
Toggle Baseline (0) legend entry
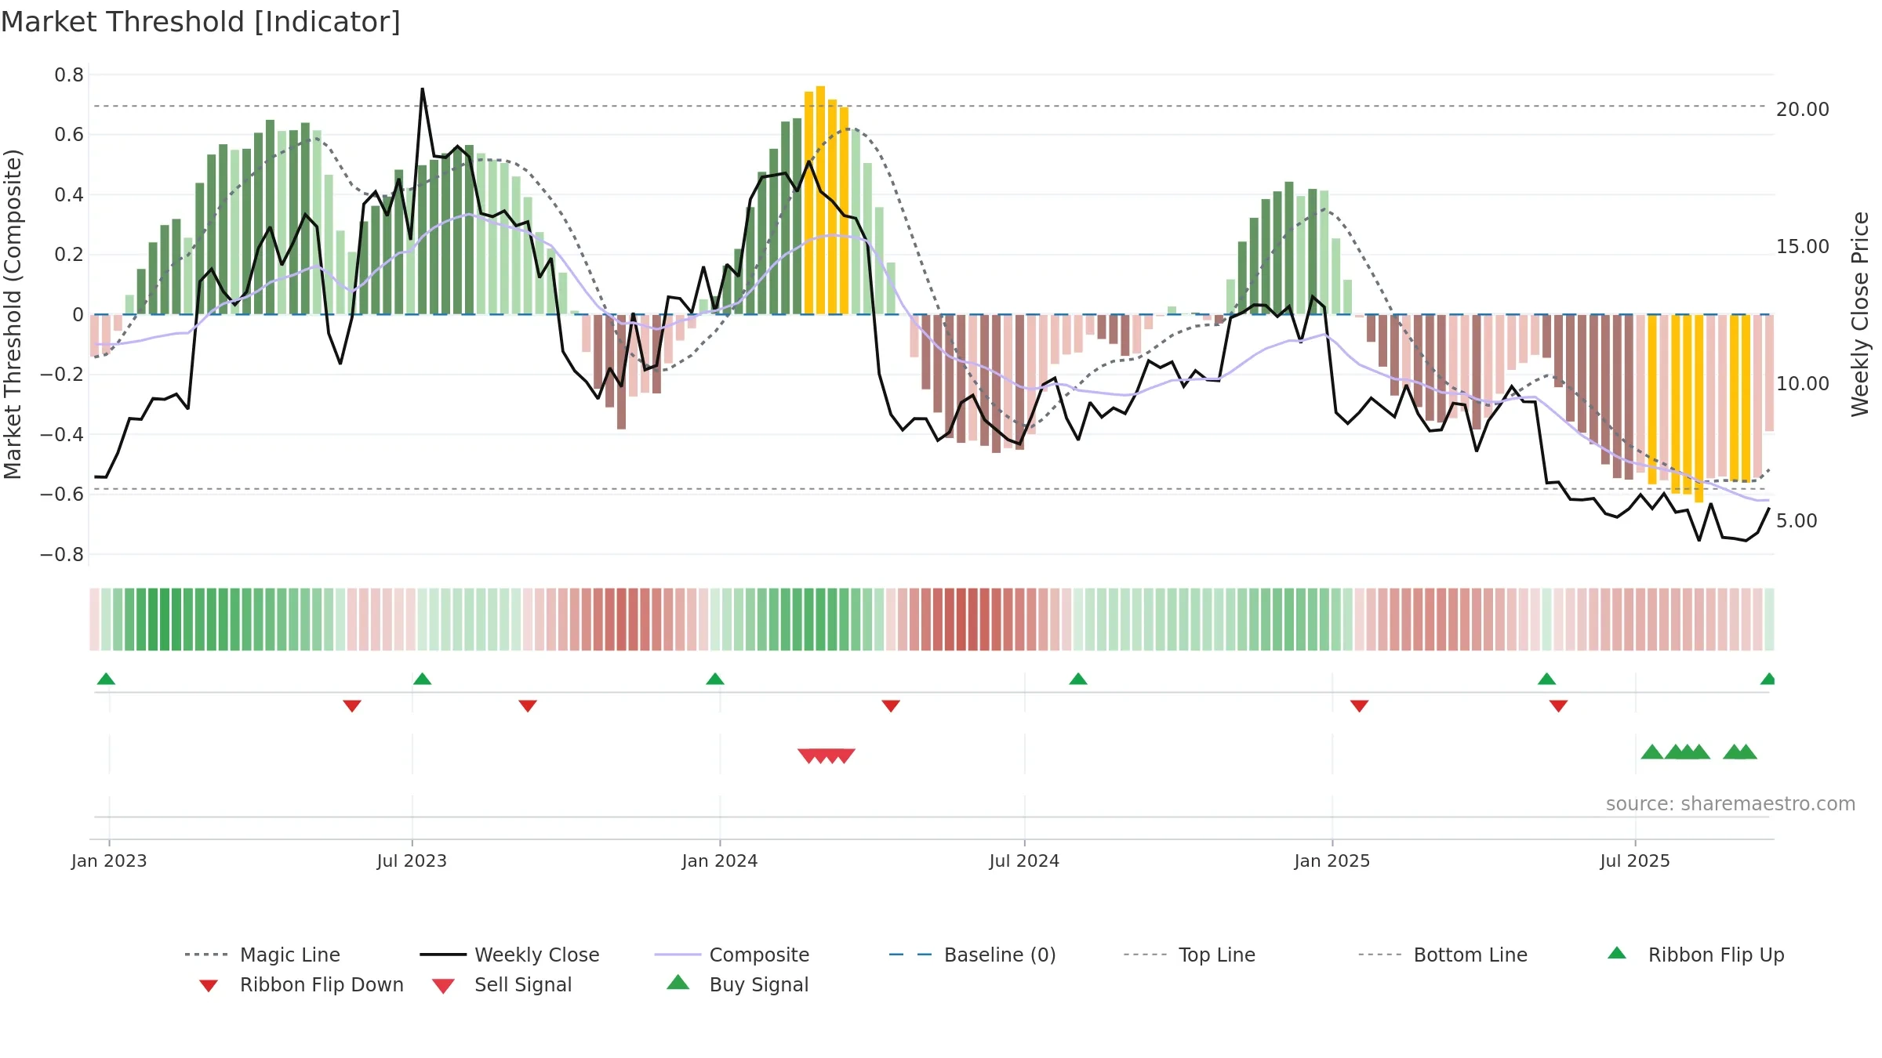[x=972, y=955]
